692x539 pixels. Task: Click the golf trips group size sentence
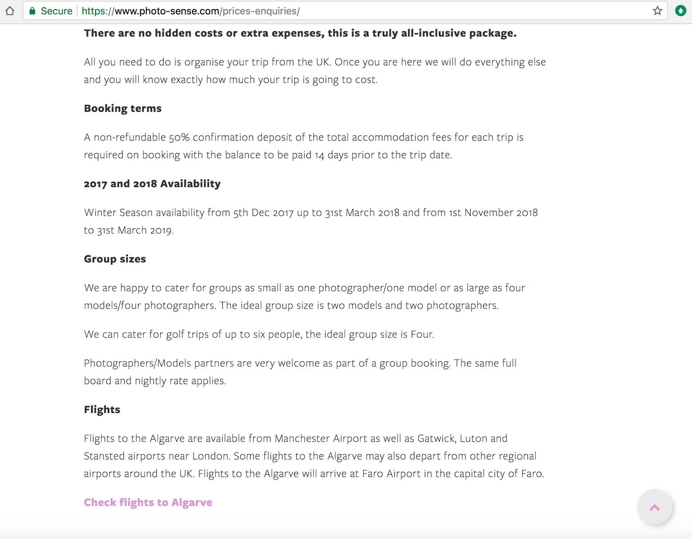point(259,334)
